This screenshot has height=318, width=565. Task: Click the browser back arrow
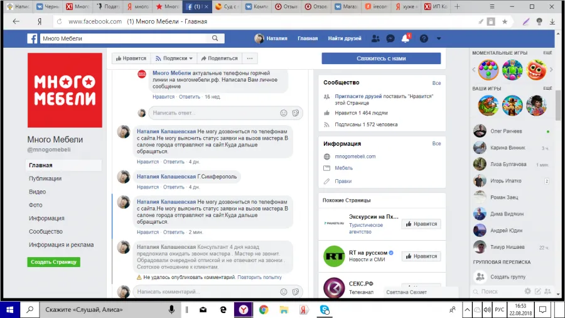[16, 21]
